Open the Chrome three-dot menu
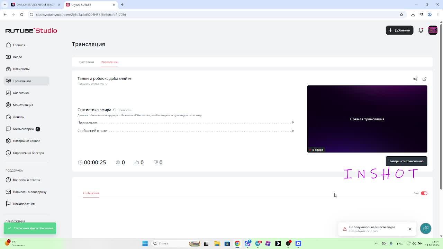 pyautogui.click(x=438, y=15)
